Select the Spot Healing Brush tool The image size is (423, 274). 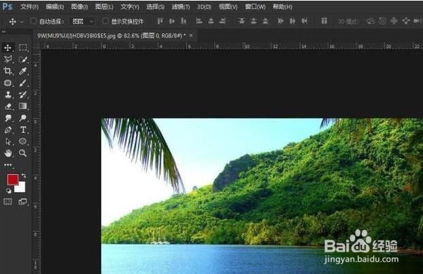coord(8,83)
